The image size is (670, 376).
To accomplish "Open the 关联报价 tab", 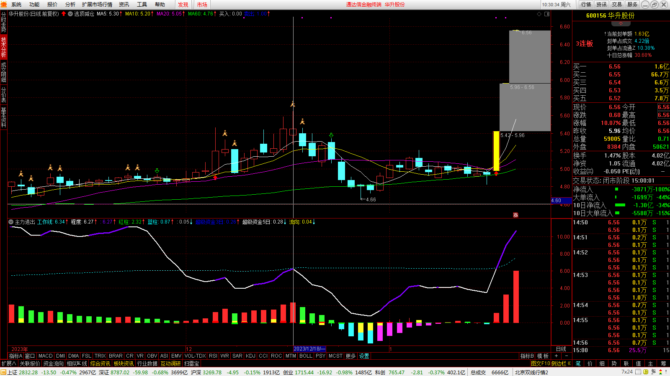I will [x=30, y=363].
